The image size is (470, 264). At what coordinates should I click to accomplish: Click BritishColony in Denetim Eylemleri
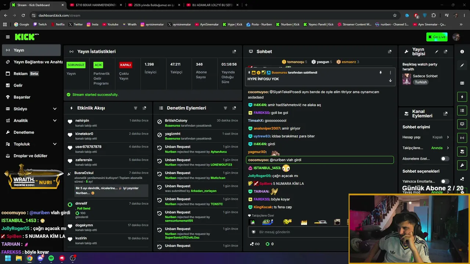coord(176,121)
